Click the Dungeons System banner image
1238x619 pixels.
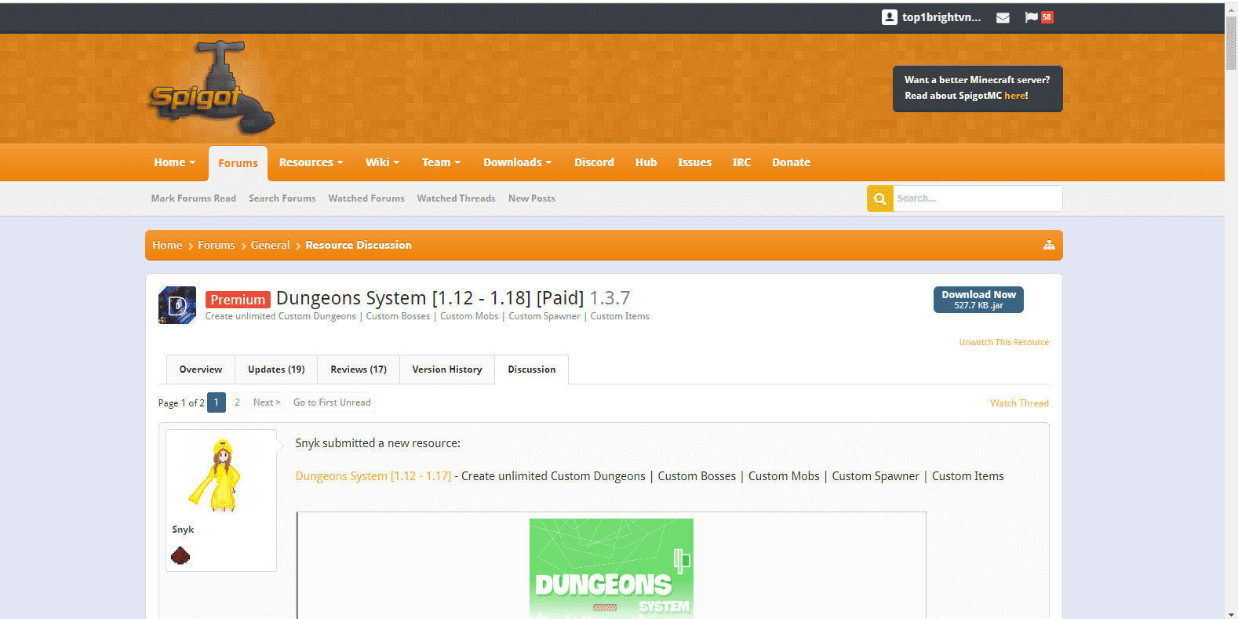611,568
